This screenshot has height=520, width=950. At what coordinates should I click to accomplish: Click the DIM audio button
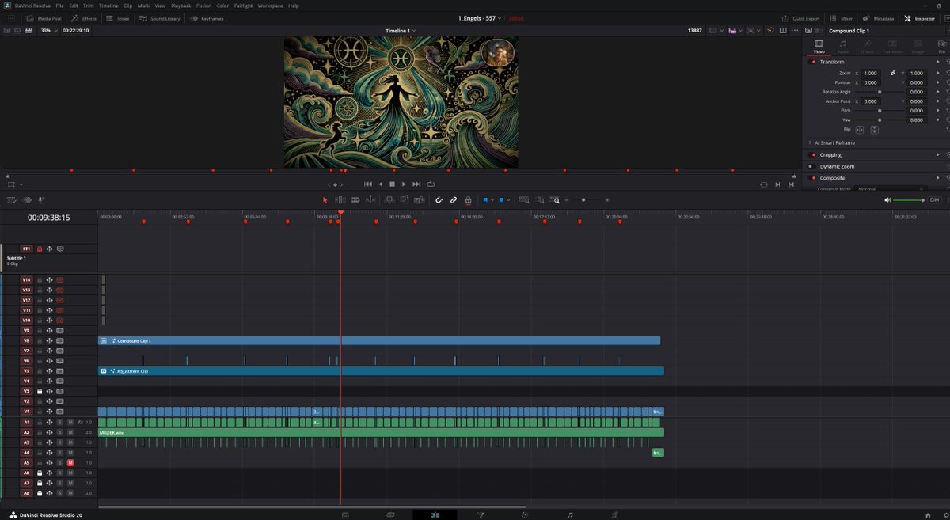point(934,200)
